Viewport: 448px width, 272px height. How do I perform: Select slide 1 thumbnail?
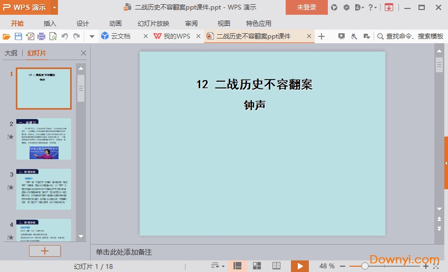44,89
